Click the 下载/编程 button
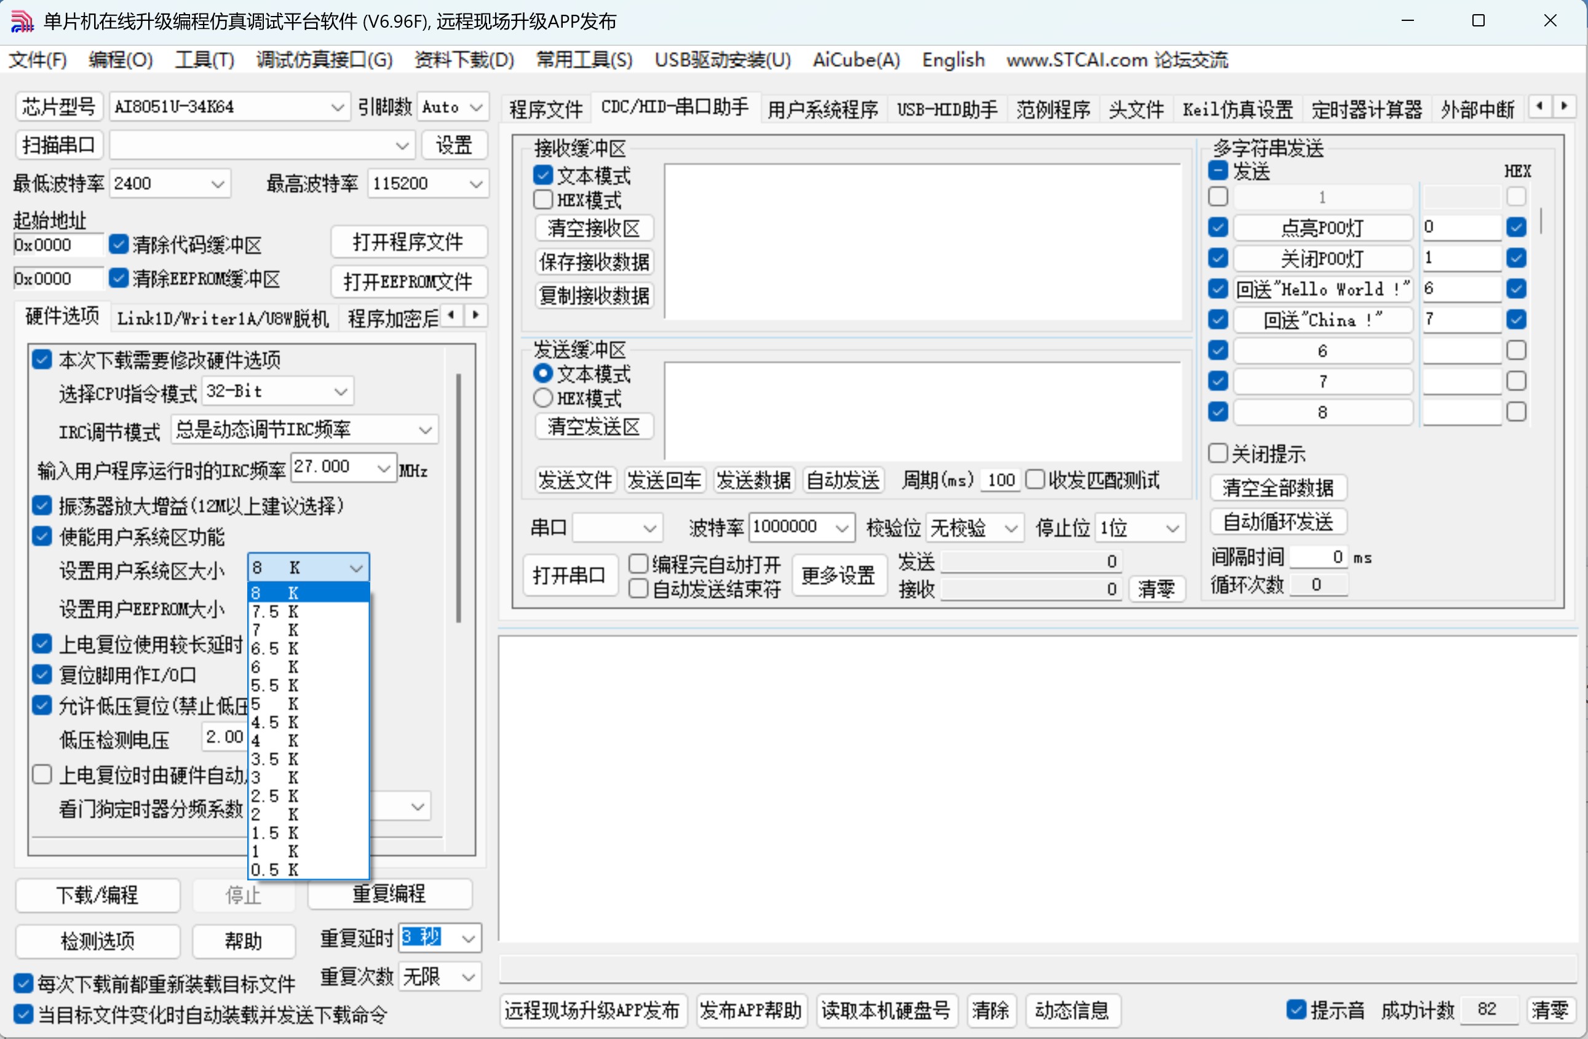Image resolution: width=1588 pixels, height=1039 pixels. click(97, 896)
